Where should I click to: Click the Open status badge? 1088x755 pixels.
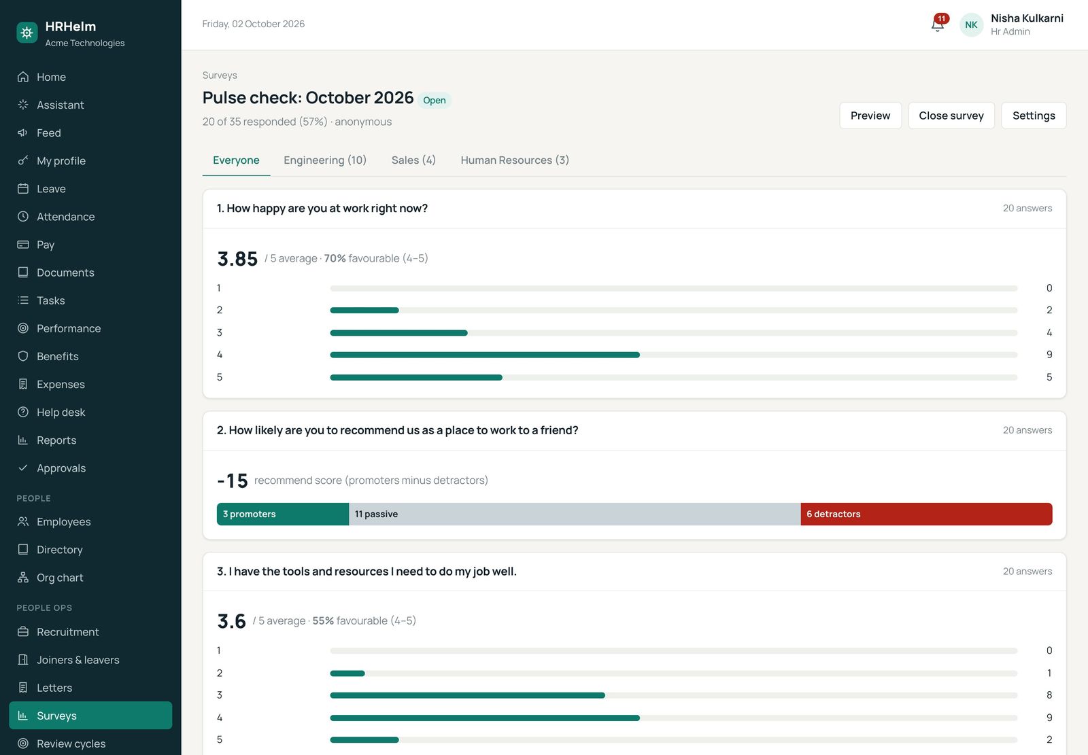[435, 100]
